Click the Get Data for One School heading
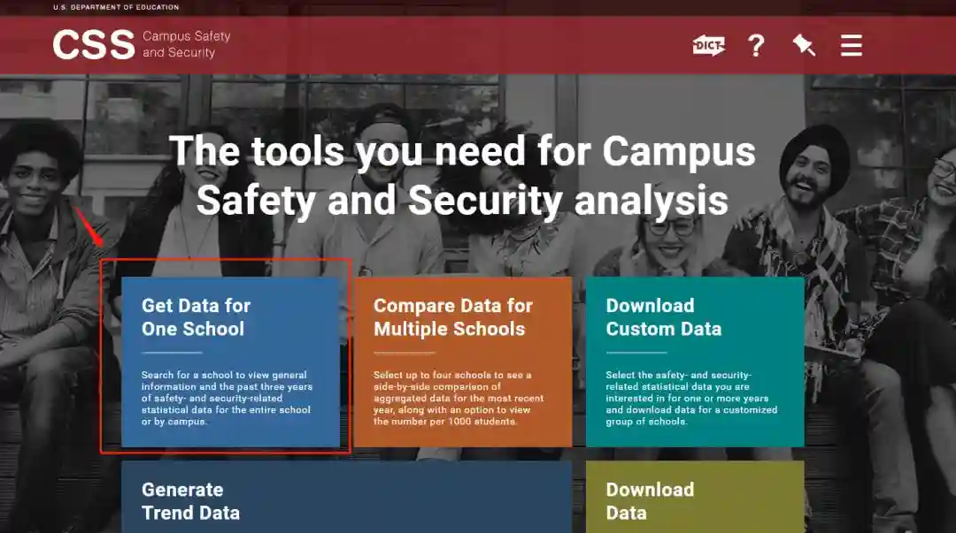 coord(197,316)
